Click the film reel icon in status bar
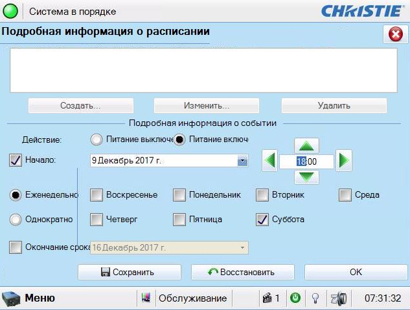This screenshot has height=310, width=410. tap(339, 298)
